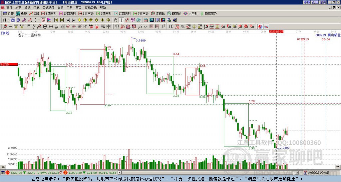Click the volume panel up-triangle button
The height and width of the screenshot is (182, 341).
pyautogui.click(x=3, y=167)
